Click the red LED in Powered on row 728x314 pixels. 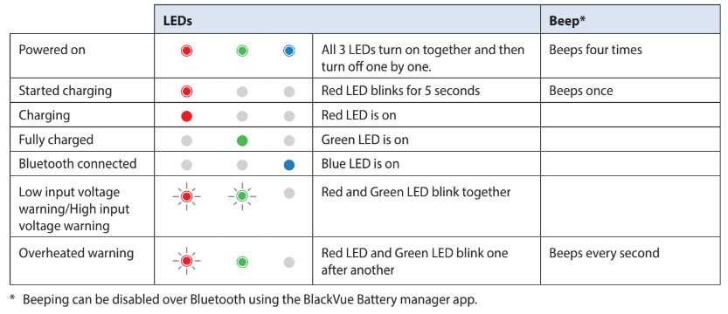(187, 51)
